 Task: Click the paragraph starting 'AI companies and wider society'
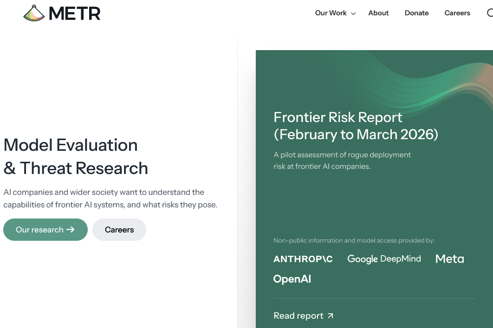110,198
